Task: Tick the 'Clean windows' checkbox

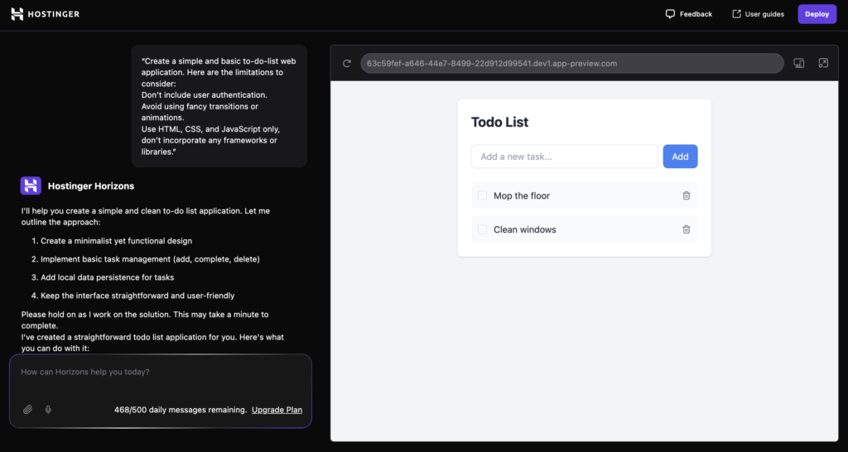Action: click(x=482, y=229)
